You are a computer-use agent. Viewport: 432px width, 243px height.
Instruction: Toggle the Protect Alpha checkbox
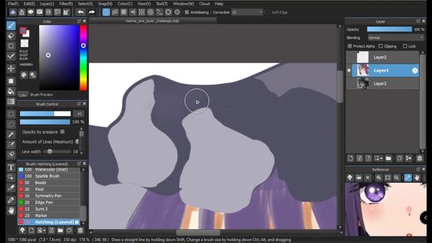coord(350,46)
